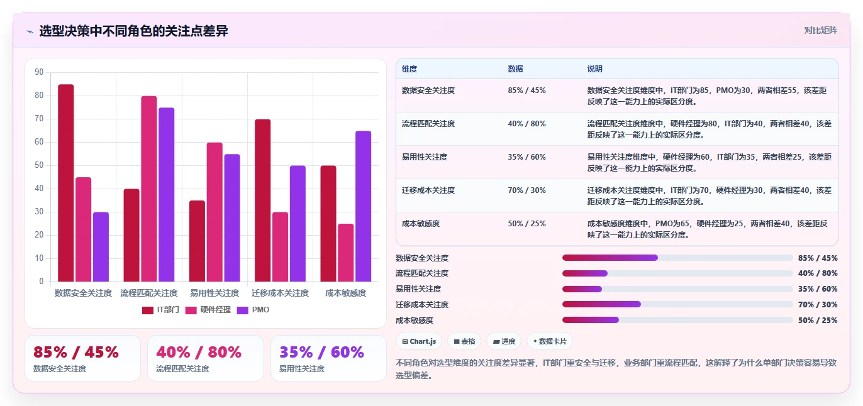This screenshot has height=406, width=863.
Task: Click the 易用性关注度 progress bar
Action: coord(677,289)
